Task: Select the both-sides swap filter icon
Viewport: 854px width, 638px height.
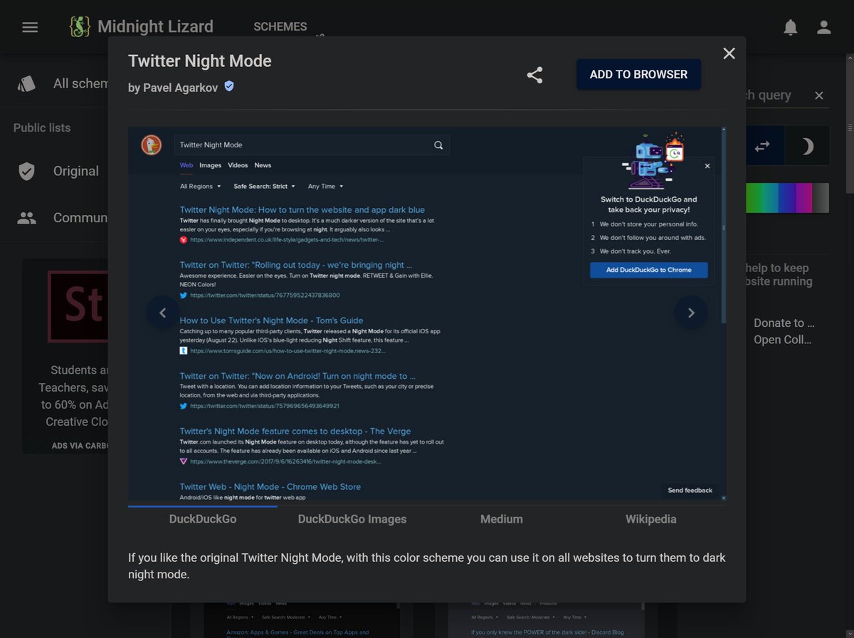Action: pyautogui.click(x=762, y=146)
